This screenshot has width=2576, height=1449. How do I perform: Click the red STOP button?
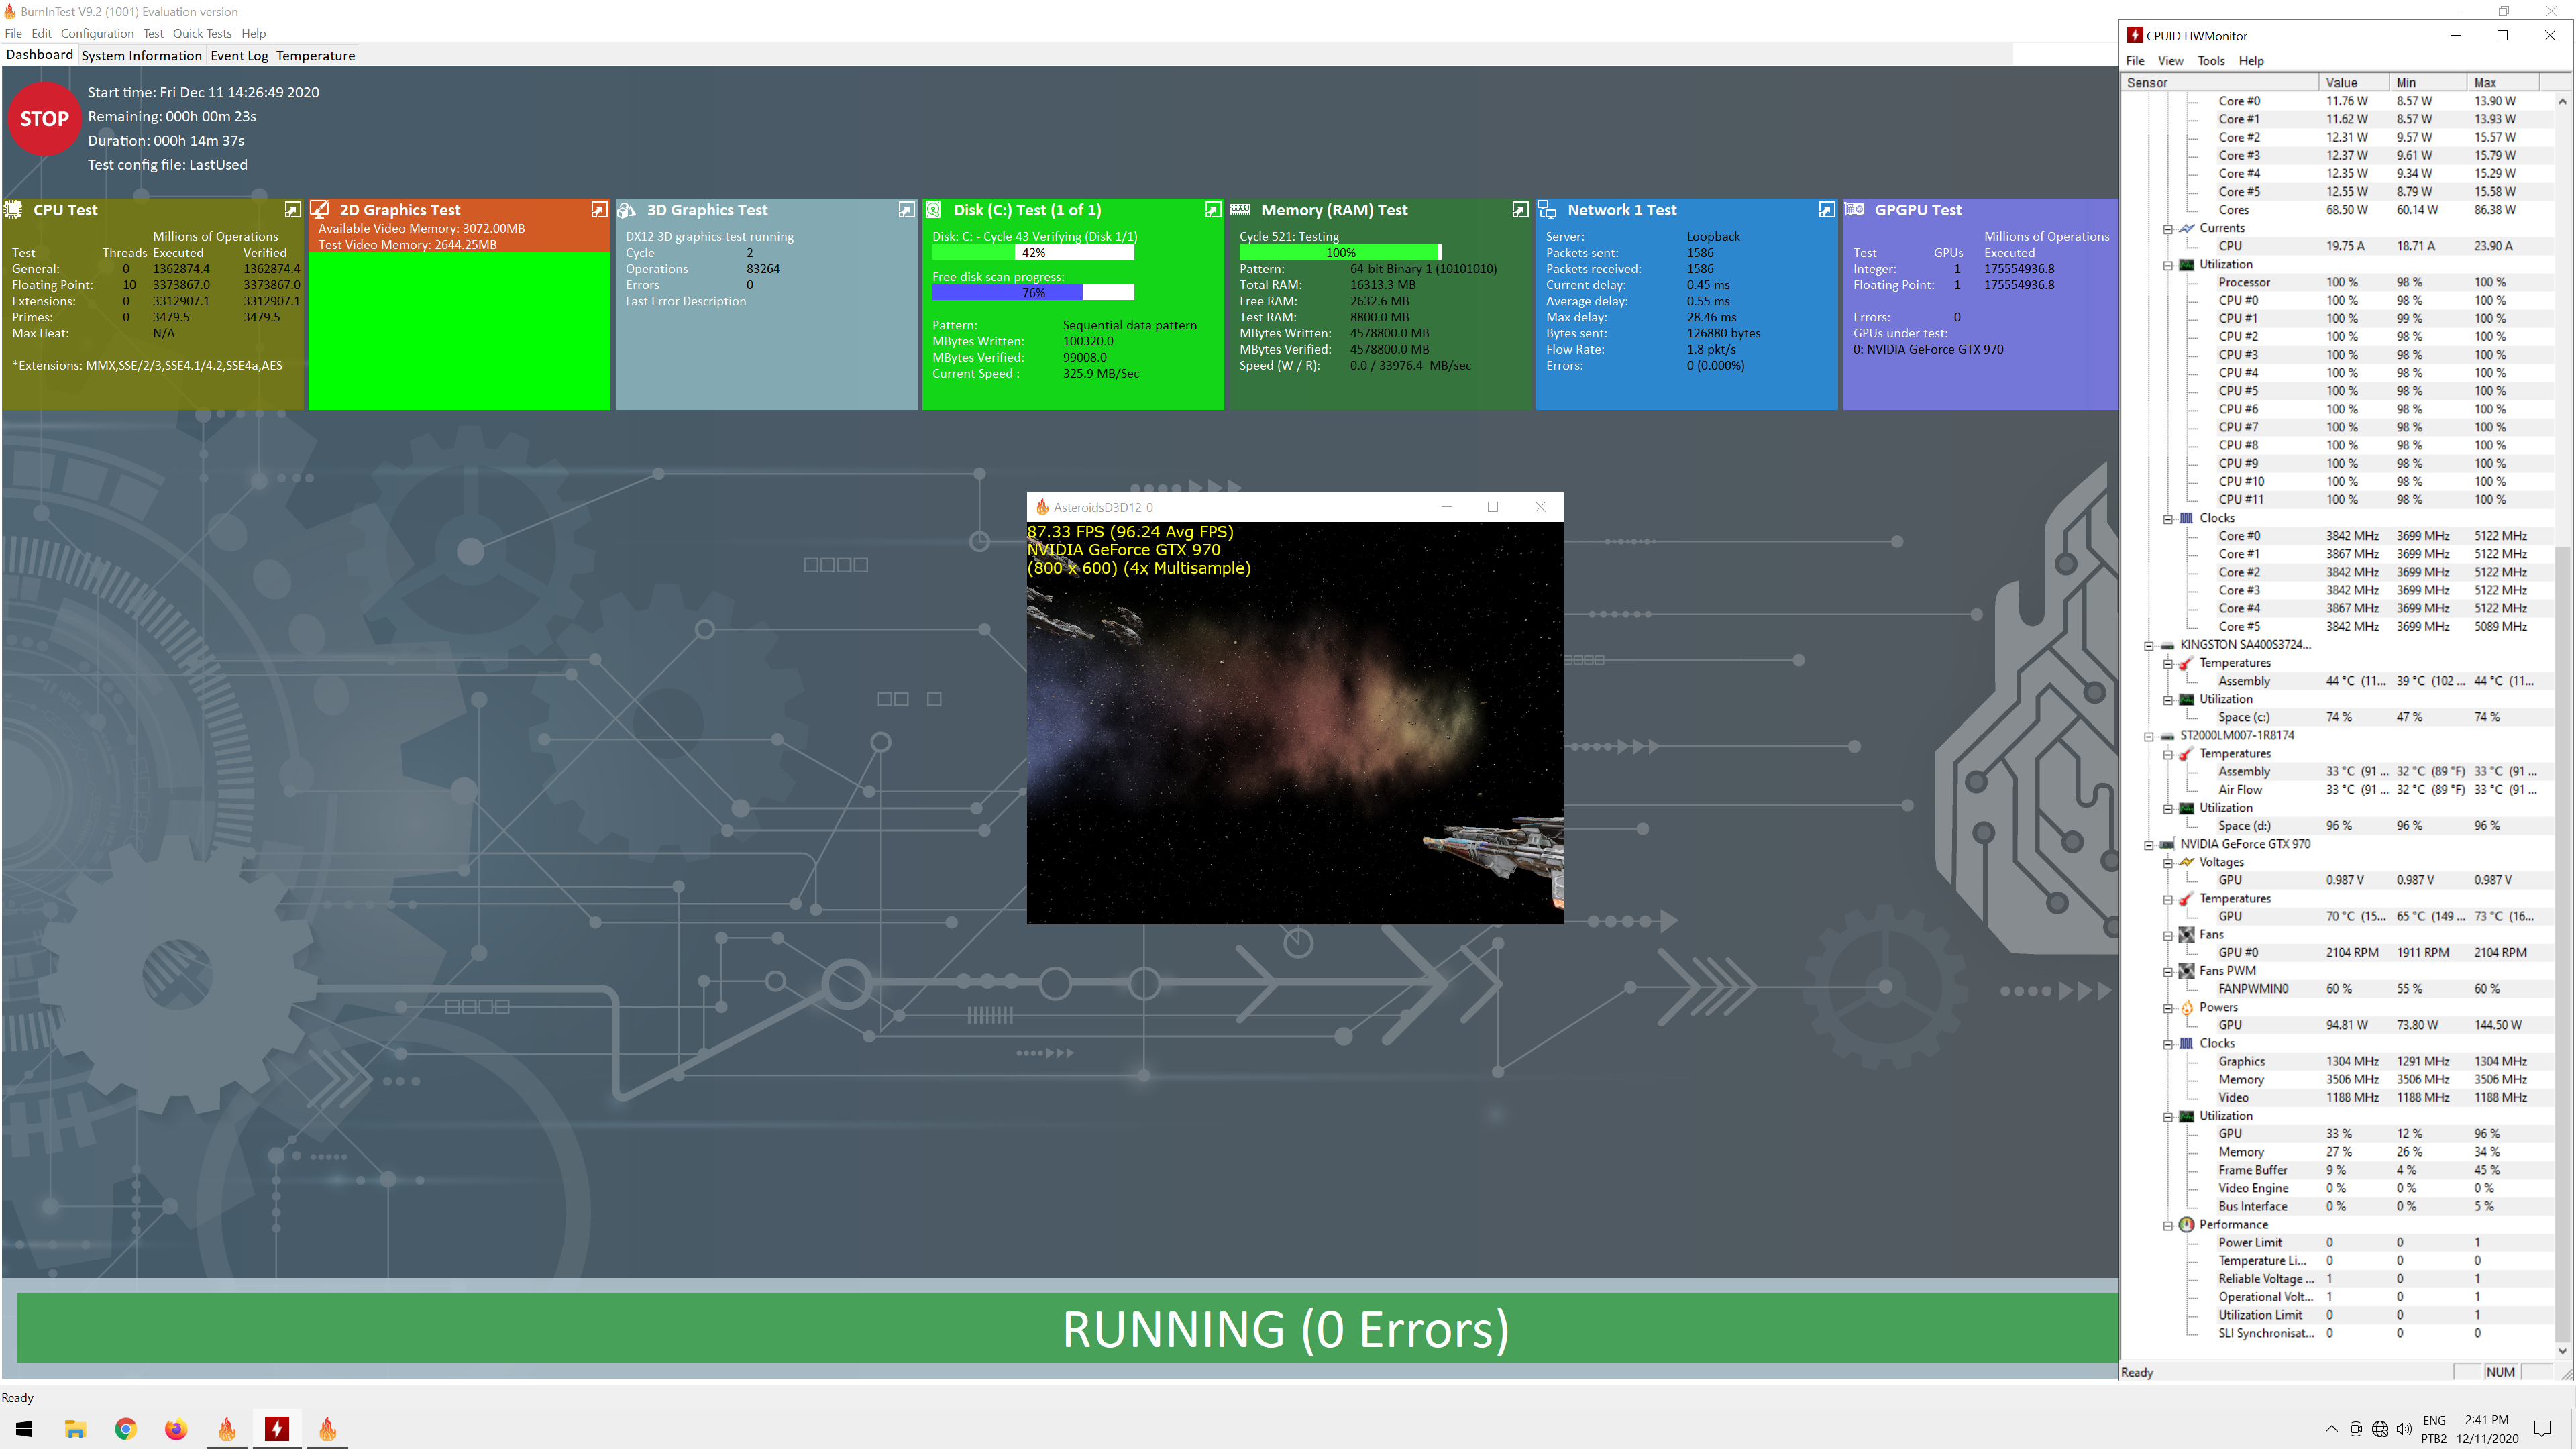point(44,119)
